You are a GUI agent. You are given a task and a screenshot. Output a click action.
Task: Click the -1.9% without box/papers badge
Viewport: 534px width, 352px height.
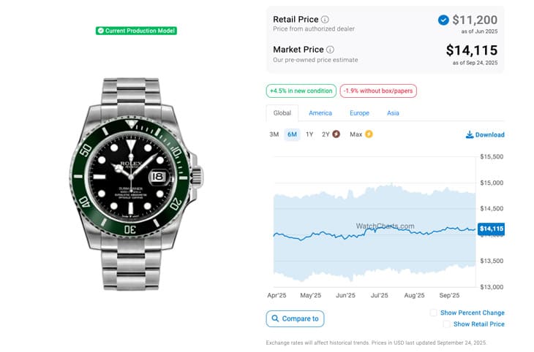pyautogui.click(x=378, y=91)
